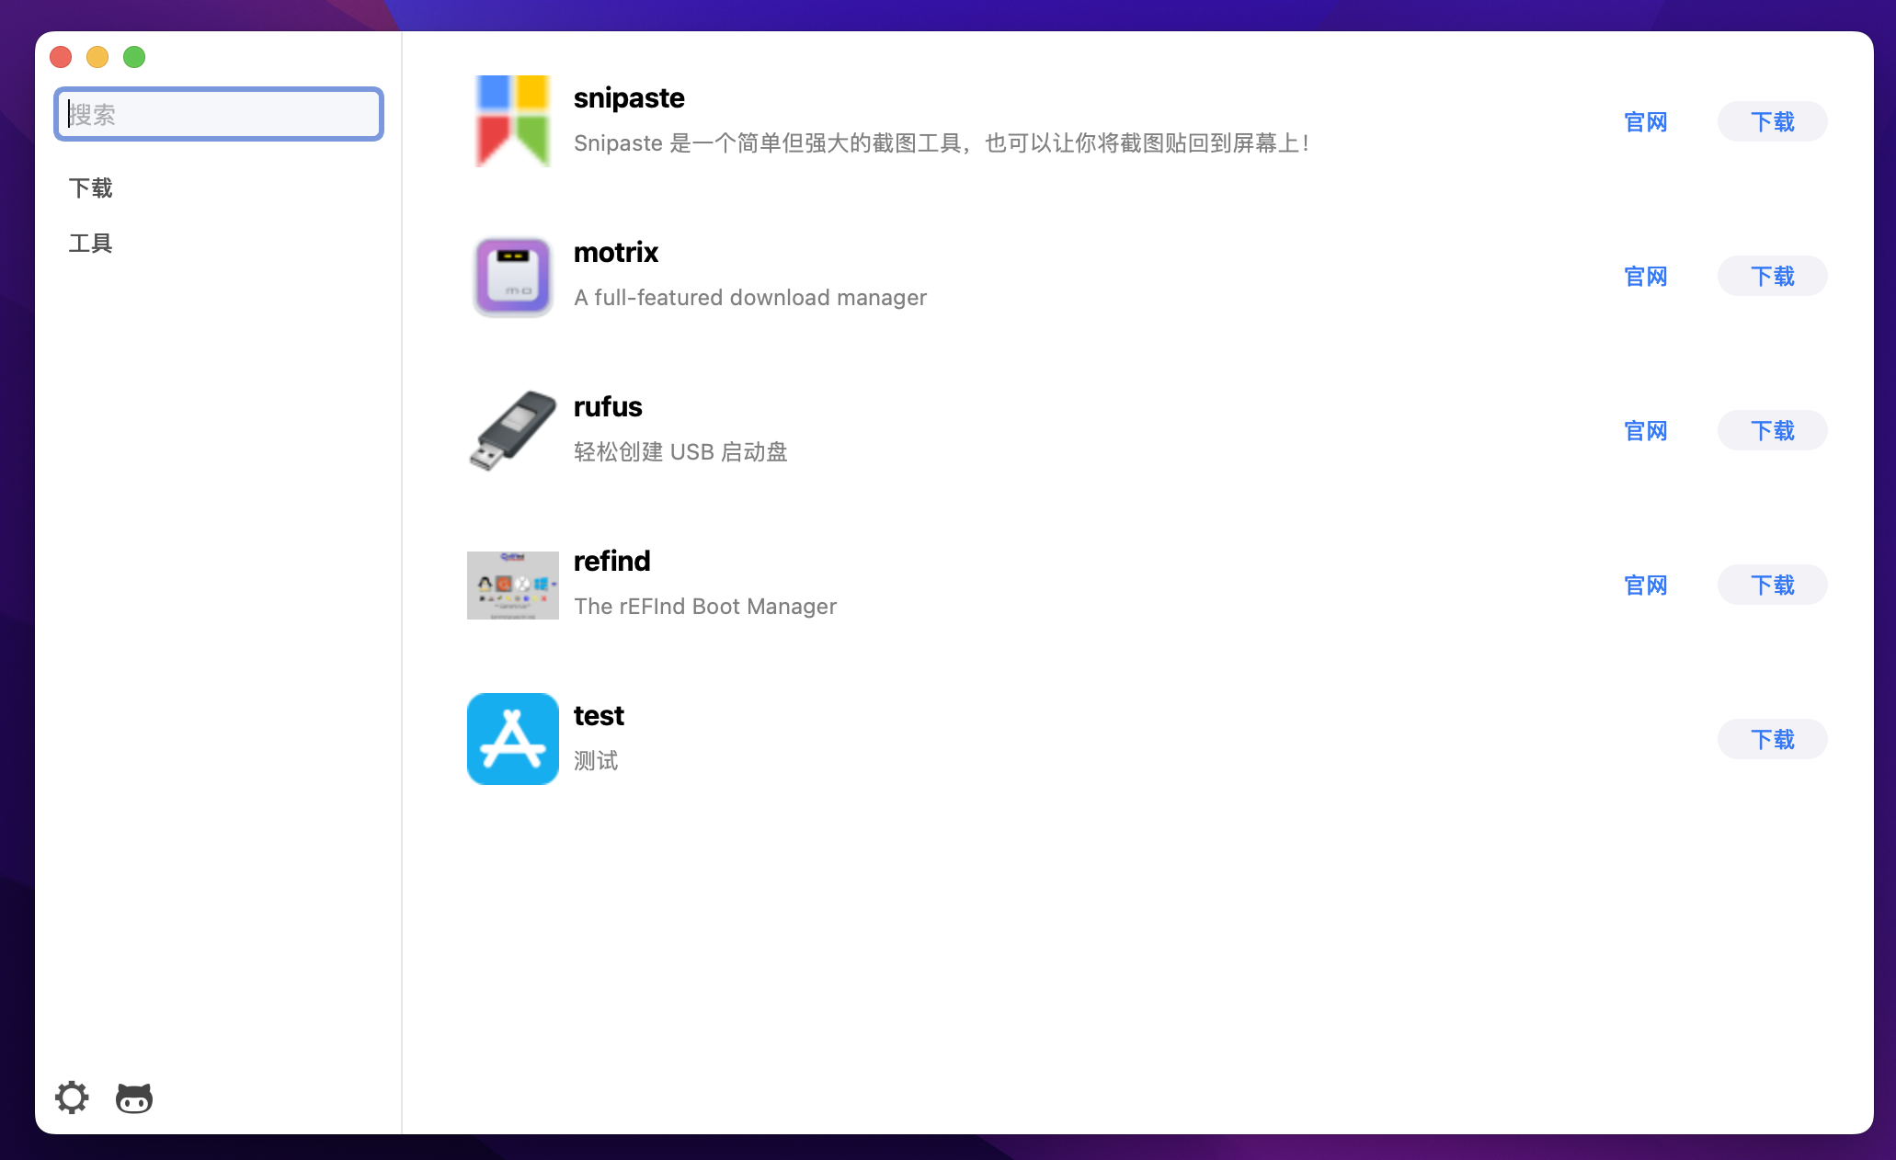Select 下载 in the sidebar
This screenshot has width=1896, height=1160.
click(x=90, y=188)
